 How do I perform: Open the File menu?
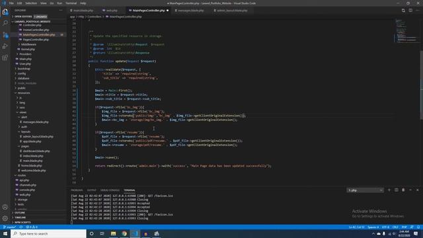11,3
